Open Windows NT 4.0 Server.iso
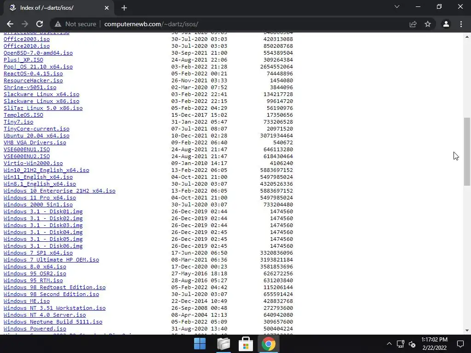 point(45,315)
